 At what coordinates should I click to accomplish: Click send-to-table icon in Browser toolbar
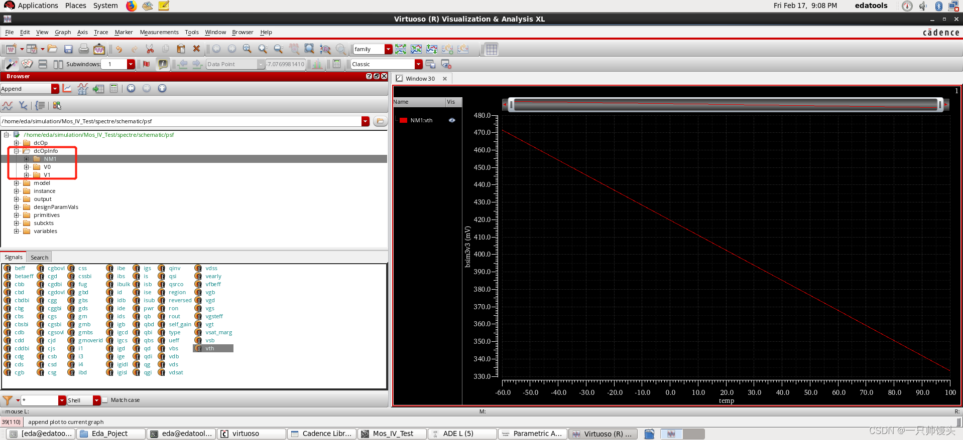(x=98, y=89)
